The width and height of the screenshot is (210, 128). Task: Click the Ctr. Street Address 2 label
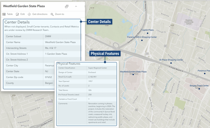pyautogui.click(x=17, y=60)
